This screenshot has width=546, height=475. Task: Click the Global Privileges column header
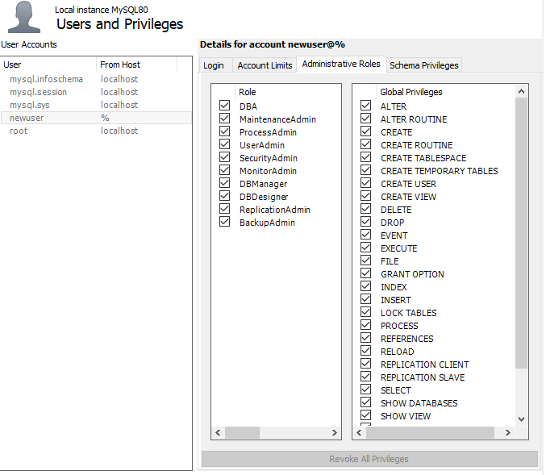point(446,92)
